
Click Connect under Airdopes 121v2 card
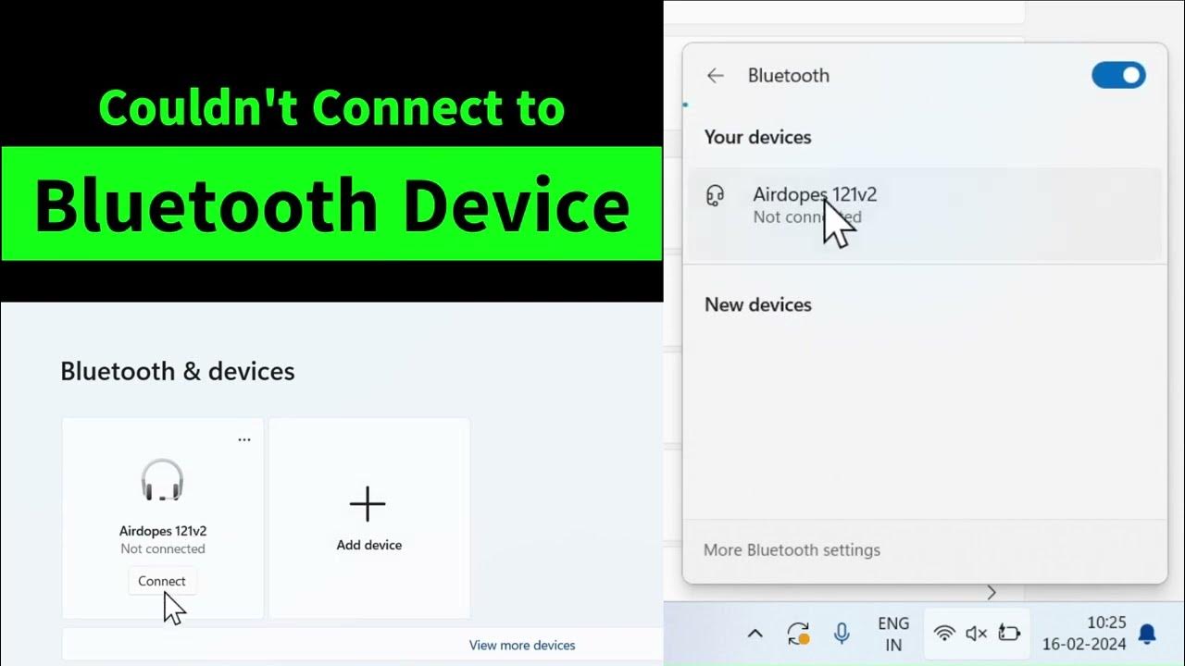point(162,581)
